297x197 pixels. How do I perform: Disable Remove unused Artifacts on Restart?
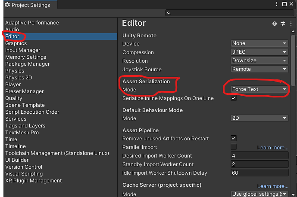point(234,138)
